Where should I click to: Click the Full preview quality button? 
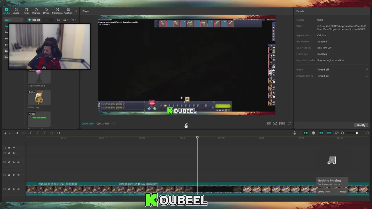point(269,124)
